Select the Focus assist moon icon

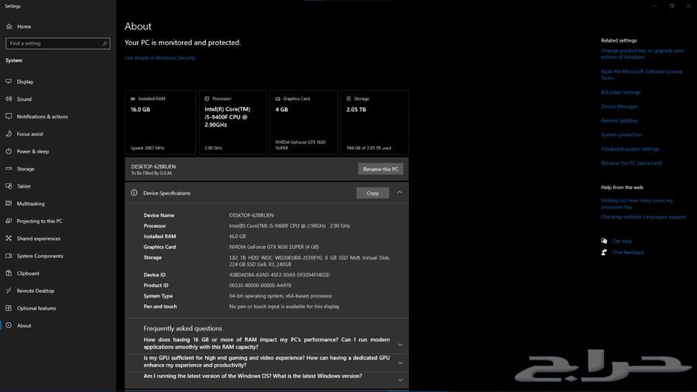[9, 134]
